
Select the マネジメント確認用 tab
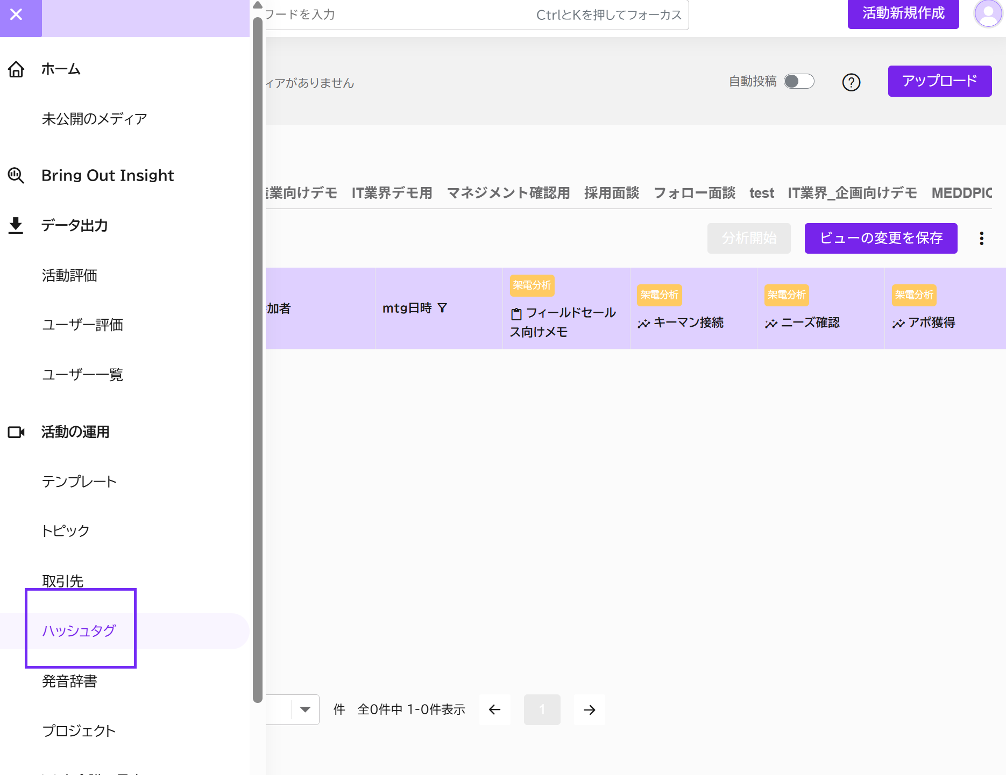[508, 193]
